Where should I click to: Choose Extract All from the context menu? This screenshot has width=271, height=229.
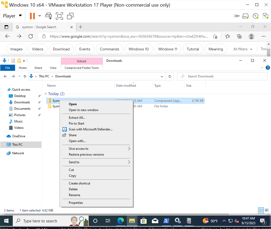(77, 117)
